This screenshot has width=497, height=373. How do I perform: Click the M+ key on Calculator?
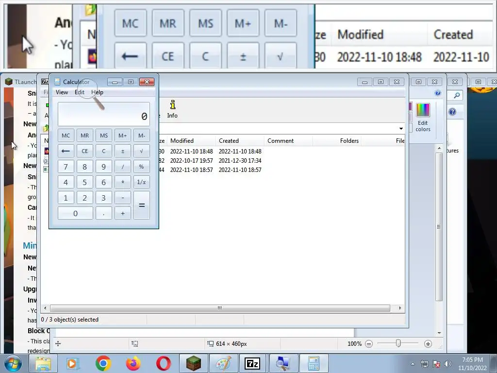123,136
